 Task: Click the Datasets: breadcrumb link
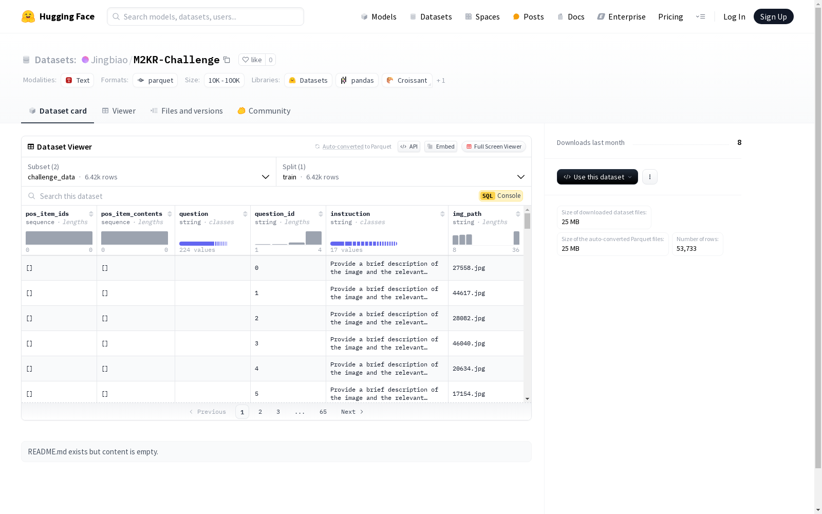click(x=55, y=60)
